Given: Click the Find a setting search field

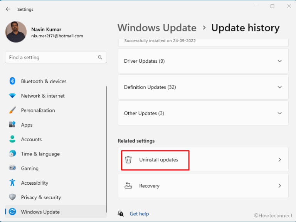Looking at the screenshot, I should (56, 57).
